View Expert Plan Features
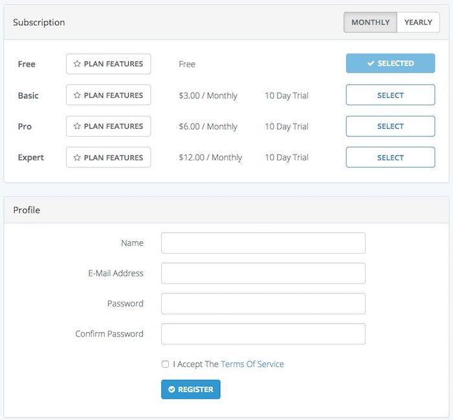The width and height of the screenshot is (453, 420). pos(109,157)
